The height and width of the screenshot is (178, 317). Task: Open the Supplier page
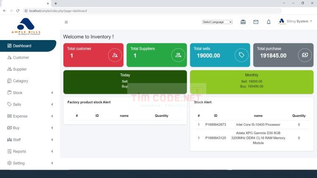pos(19,69)
